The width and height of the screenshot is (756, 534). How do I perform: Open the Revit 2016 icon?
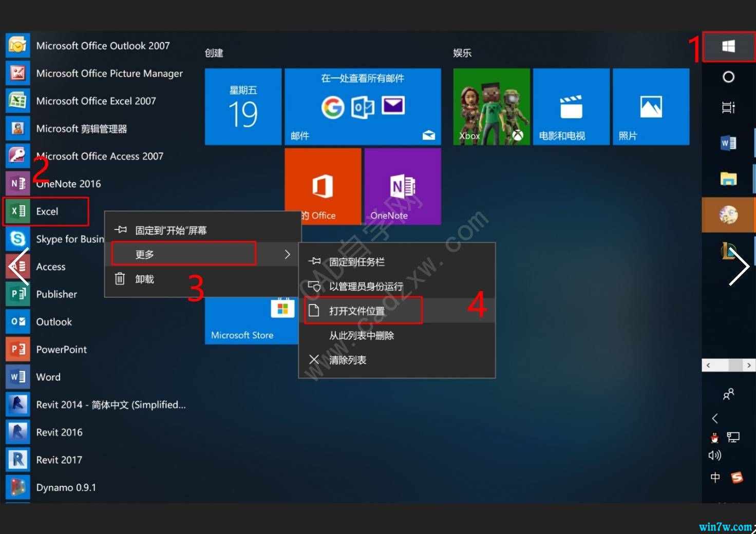[x=17, y=432]
